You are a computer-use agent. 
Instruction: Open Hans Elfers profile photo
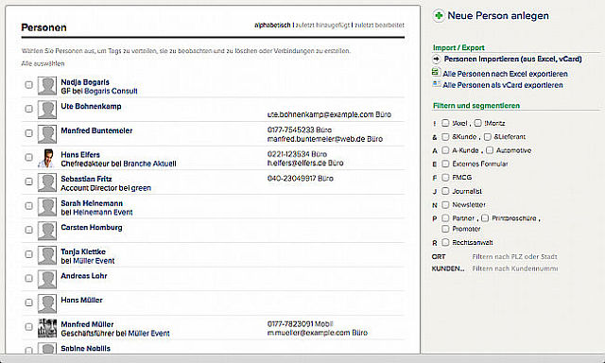[x=47, y=158]
